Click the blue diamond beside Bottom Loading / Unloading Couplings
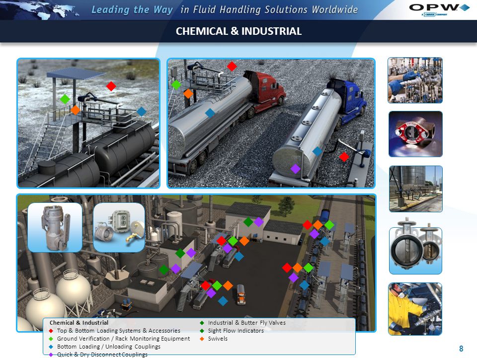This screenshot has width=477, height=358. coord(51,347)
